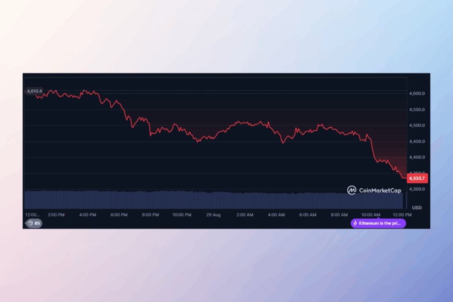The height and width of the screenshot is (302, 453).
Task: Click the CoinMarketCap brand text link
Action: tap(380, 190)
